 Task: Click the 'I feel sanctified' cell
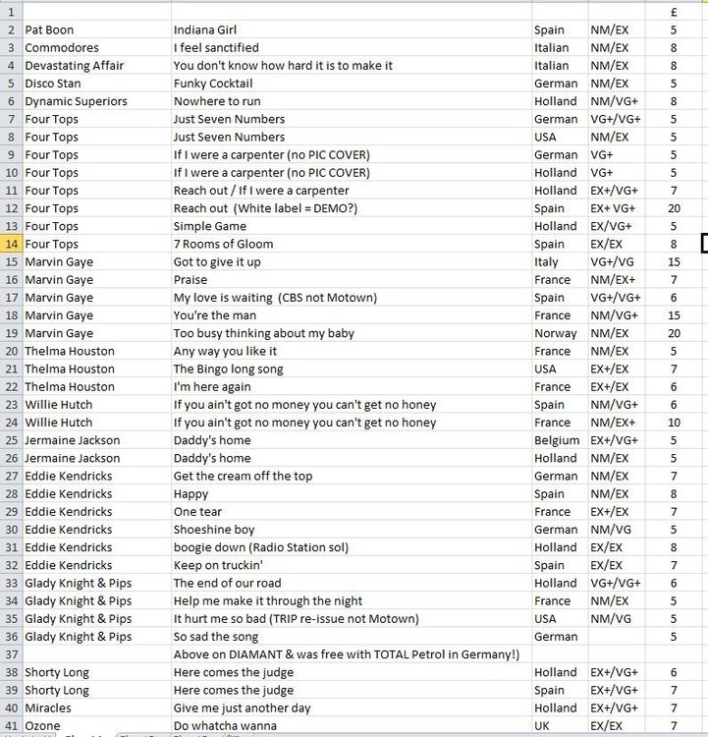[x=352, y=47]
